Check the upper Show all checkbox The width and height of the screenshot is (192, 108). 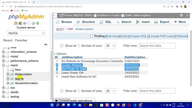click(x=61, y=46)
